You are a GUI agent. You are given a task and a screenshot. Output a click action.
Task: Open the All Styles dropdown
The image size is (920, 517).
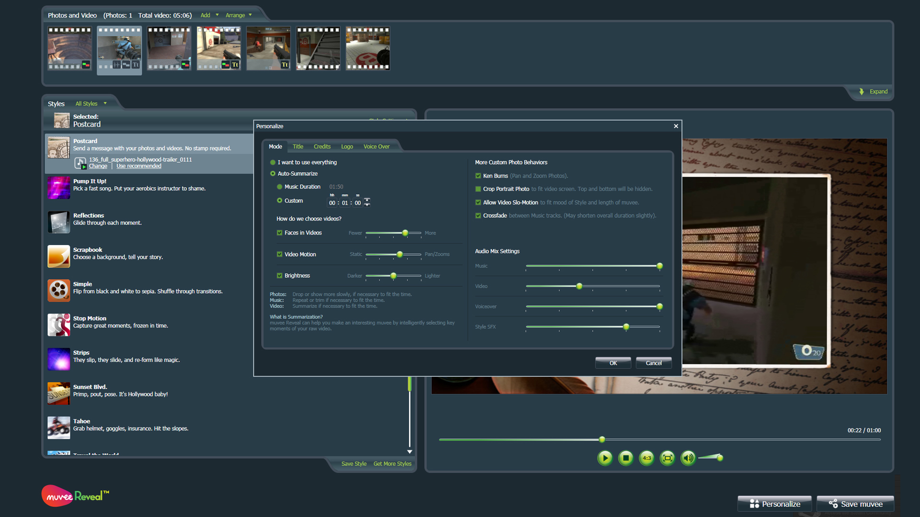click(x=91, y=103)
